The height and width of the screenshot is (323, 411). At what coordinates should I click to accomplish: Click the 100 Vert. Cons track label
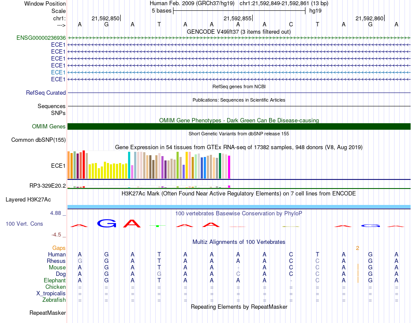point(24,224)
